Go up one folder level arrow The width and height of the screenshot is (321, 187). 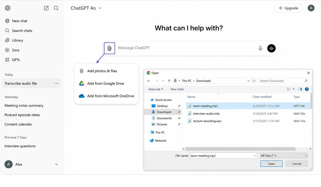point(169,81)
